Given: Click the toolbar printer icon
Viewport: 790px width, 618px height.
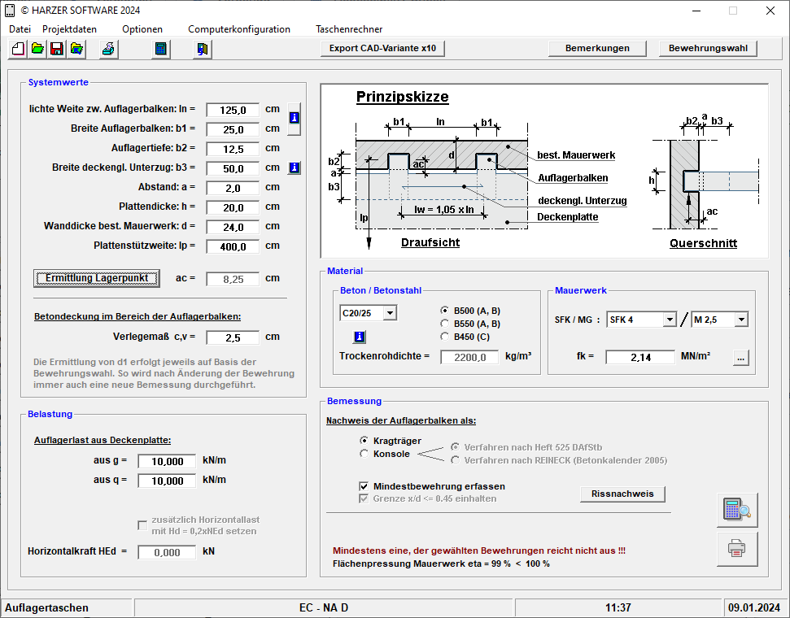Looking at the screenshot, I should pos(107,49).
